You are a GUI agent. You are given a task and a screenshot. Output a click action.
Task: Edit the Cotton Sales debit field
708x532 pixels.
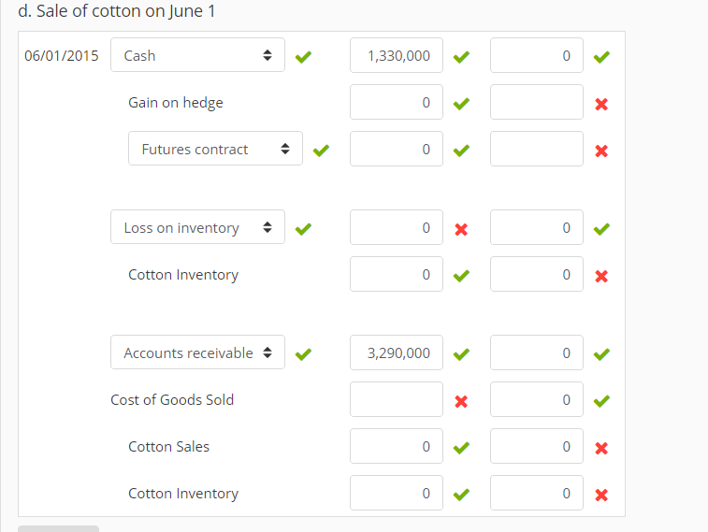(x=397, y=446)
